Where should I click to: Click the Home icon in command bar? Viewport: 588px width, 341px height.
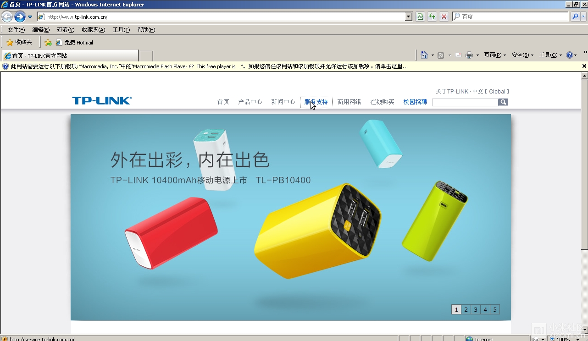tap(424, 55)
